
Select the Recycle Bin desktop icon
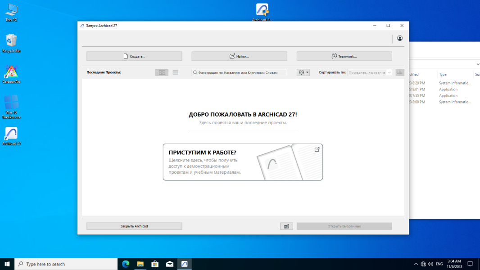pyautogui.click(x=11, y=43)
